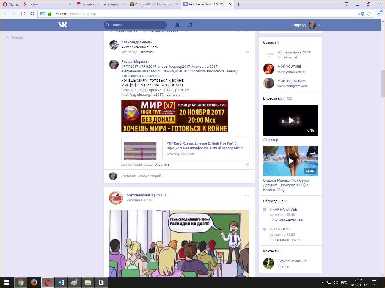The width and height of the screenshot is (385, 288).
Task: Open the #newserver2017 hashtag
Action: tap(204, 67)
